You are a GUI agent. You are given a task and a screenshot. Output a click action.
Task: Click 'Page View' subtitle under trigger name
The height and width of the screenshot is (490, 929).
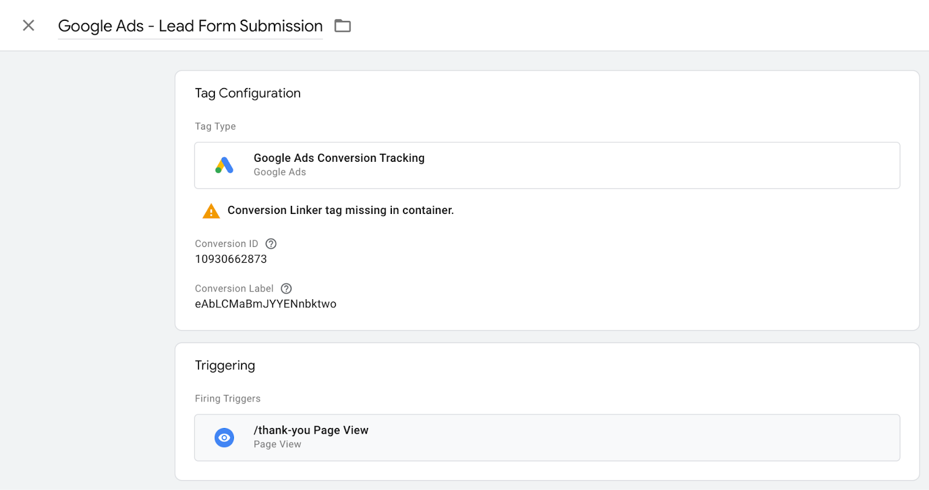point(278,444)
